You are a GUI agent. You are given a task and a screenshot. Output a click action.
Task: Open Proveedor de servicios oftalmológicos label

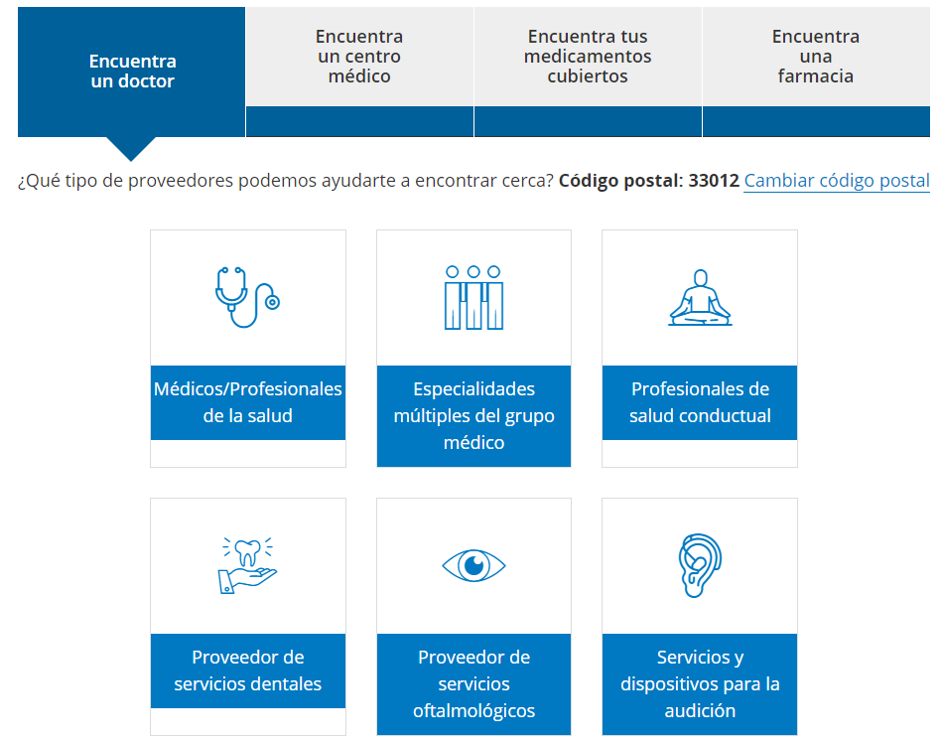coord(473,683)
